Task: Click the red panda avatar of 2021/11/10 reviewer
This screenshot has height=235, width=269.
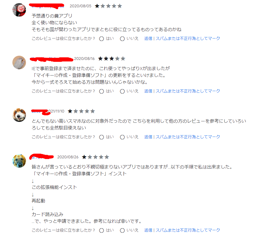Action: pos(19,115)
